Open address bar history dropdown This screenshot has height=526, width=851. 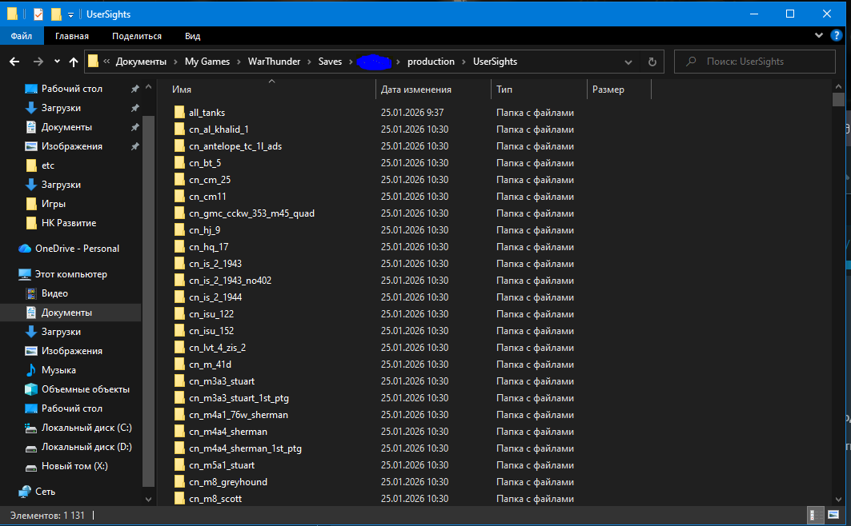(632, 62)
